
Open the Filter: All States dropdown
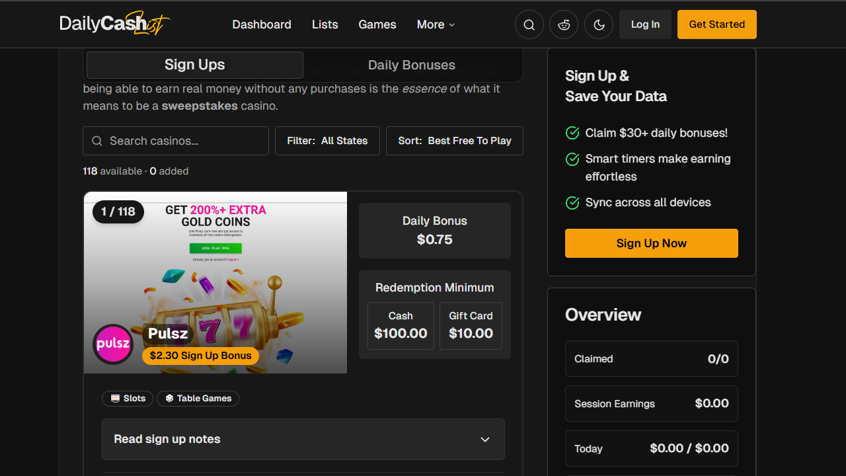click(327, 141)
